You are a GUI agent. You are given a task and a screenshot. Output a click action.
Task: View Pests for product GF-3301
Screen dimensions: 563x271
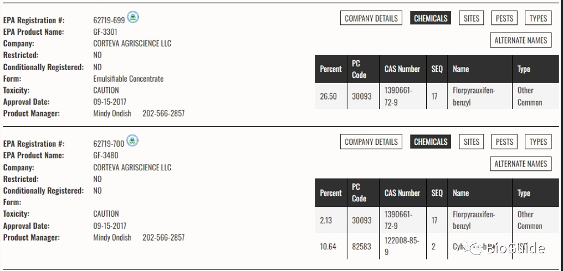click(x=504, y=18)
